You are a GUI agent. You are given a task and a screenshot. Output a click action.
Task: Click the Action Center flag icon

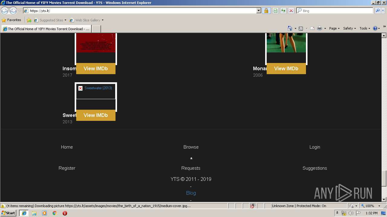coord(359,213)
